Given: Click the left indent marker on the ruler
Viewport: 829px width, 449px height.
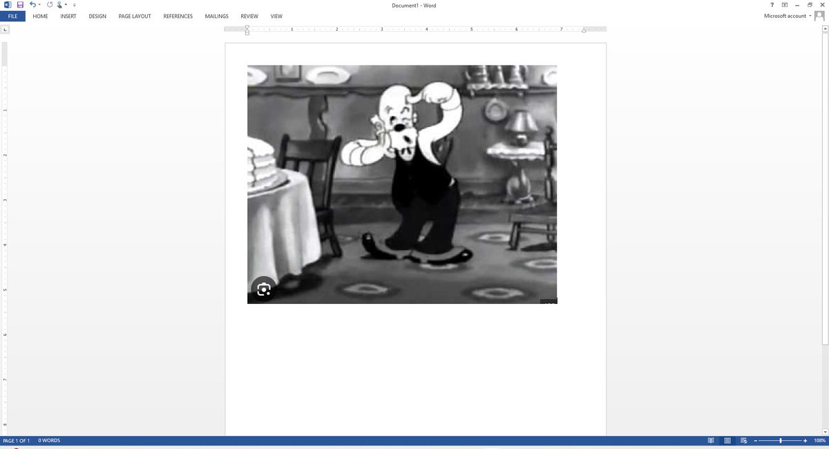Looking at the screenshot, I should pos(247,30).
